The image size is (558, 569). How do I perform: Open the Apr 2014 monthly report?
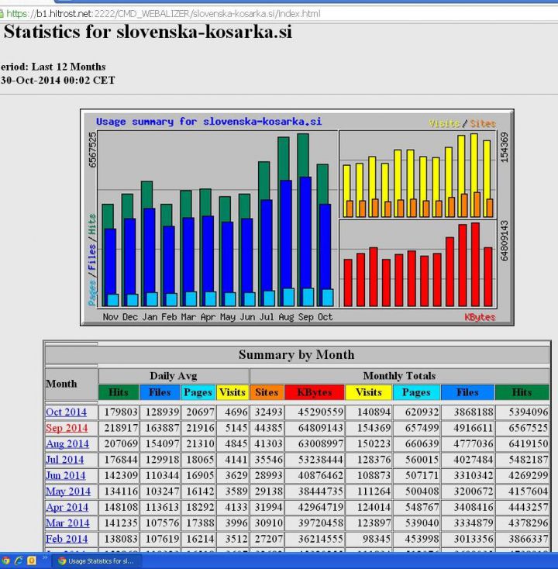67,507
